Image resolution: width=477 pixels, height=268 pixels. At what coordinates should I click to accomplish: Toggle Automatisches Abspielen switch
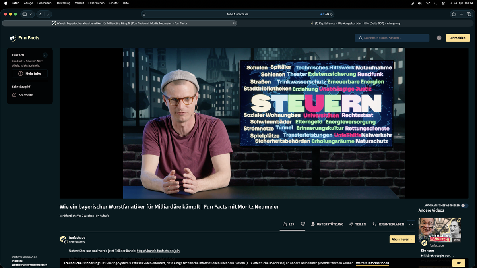[x=465, y=206]
